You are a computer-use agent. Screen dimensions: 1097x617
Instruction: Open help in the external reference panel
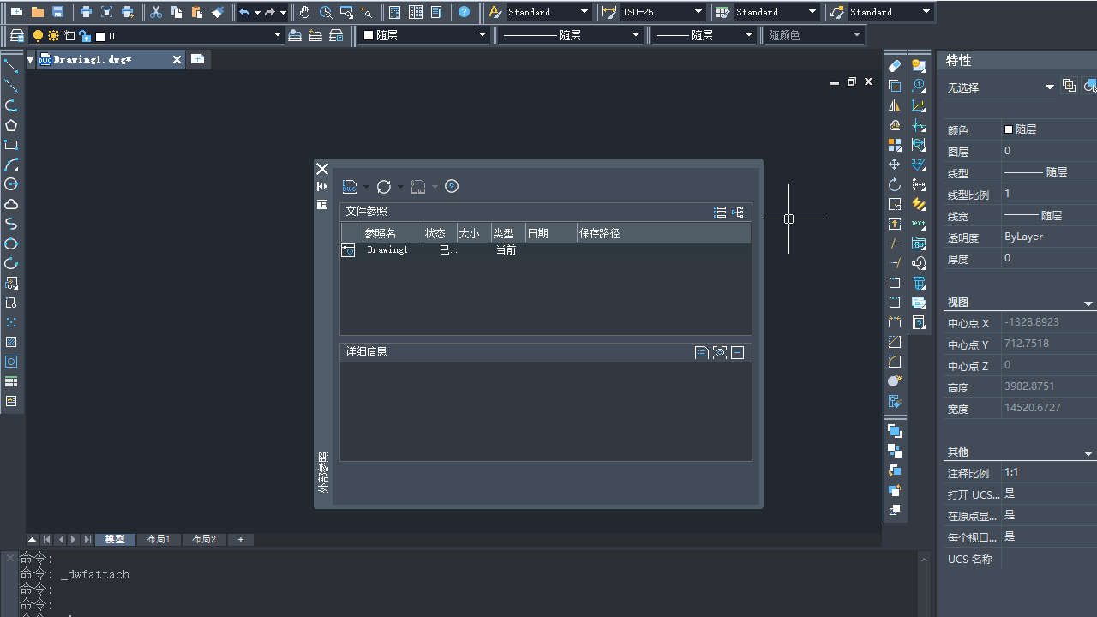[452, 187]
